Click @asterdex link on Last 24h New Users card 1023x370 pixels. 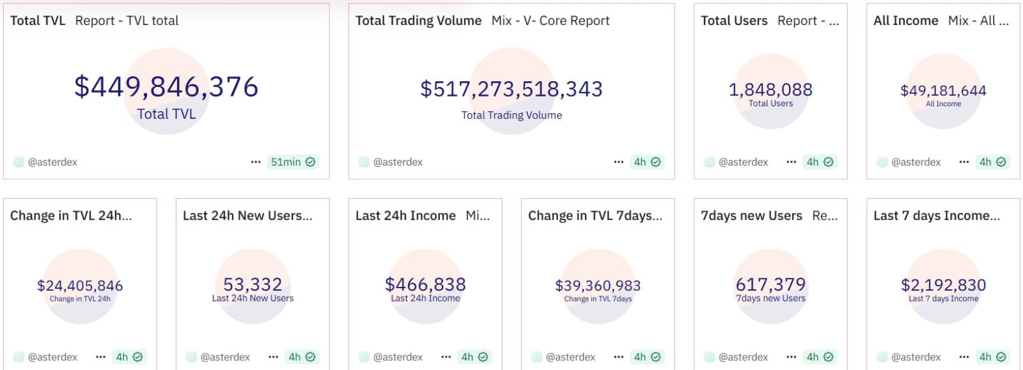pos(225,357)
